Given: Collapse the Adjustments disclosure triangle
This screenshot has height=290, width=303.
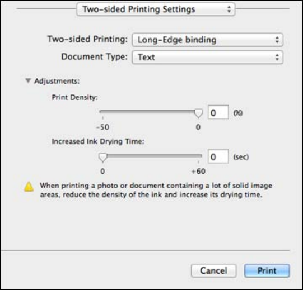Looking at the screenshot, I should (x=28, y=81).
